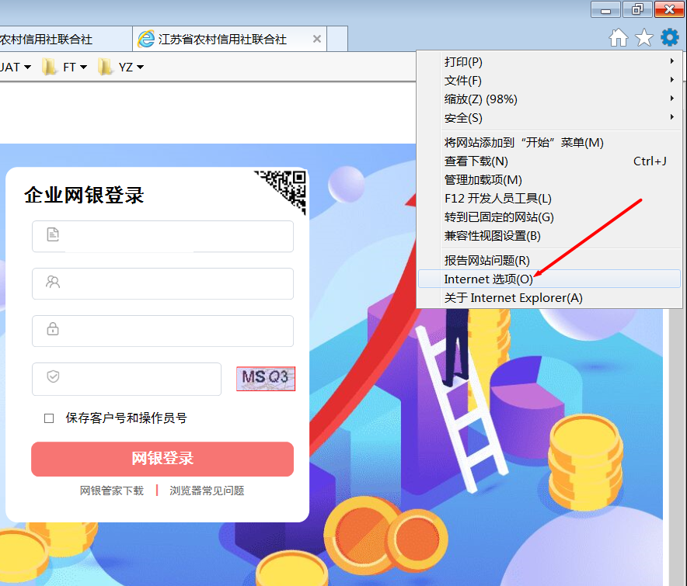Select 转到已固定的网站(G)
The image size is (687, 586).
pyautogui.click(x=550, y=217)
